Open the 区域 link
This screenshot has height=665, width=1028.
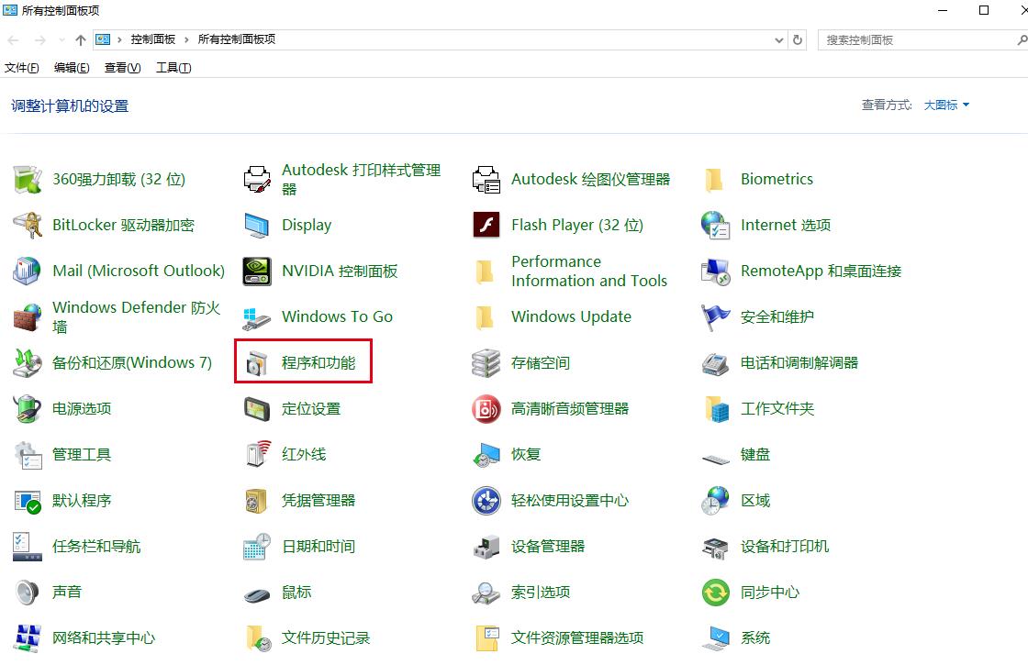[755, 501]
